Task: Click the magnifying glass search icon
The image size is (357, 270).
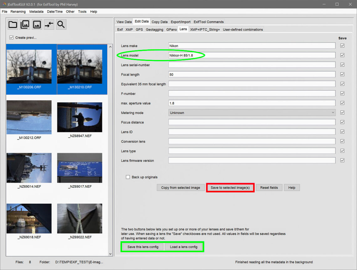Action: (61, 24)
